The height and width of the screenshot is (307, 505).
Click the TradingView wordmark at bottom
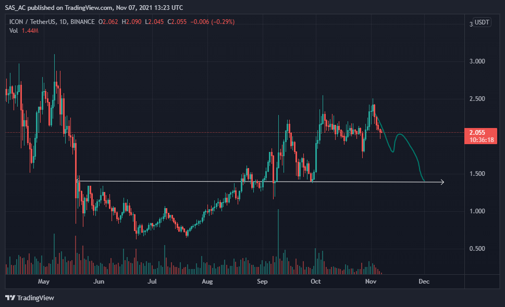pyautogui.click(x=35, y=298)
